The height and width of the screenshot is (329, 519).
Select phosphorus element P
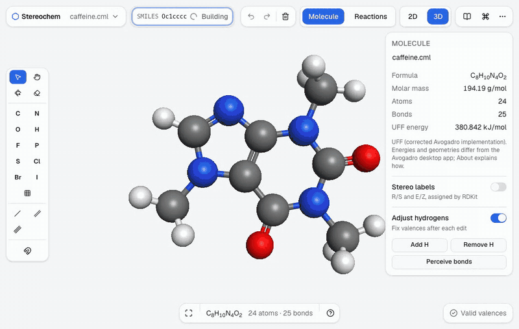click(x=37, y=145)
